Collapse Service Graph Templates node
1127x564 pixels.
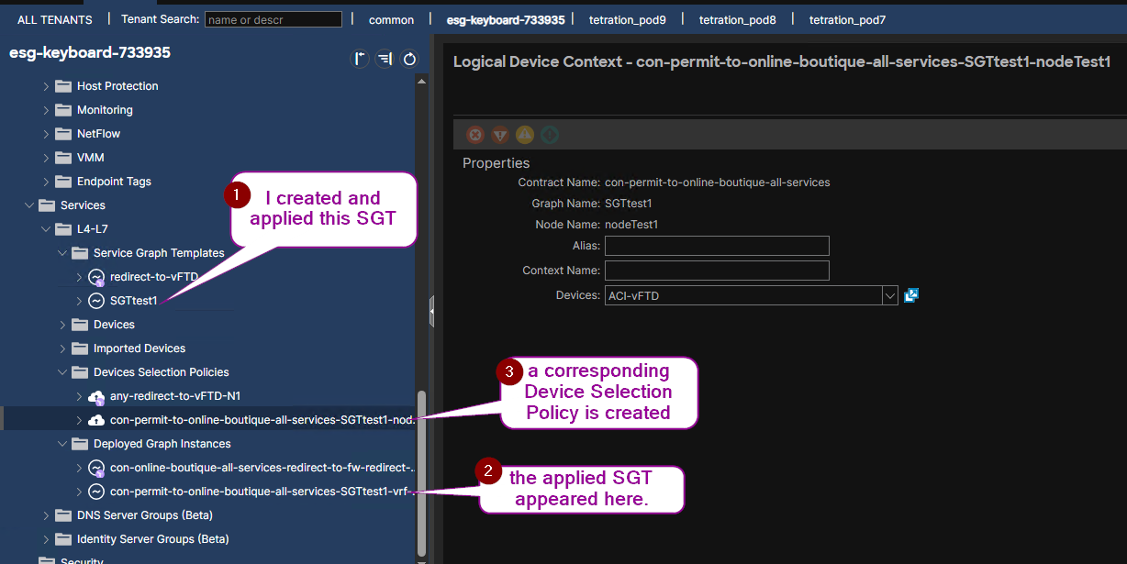62,253
